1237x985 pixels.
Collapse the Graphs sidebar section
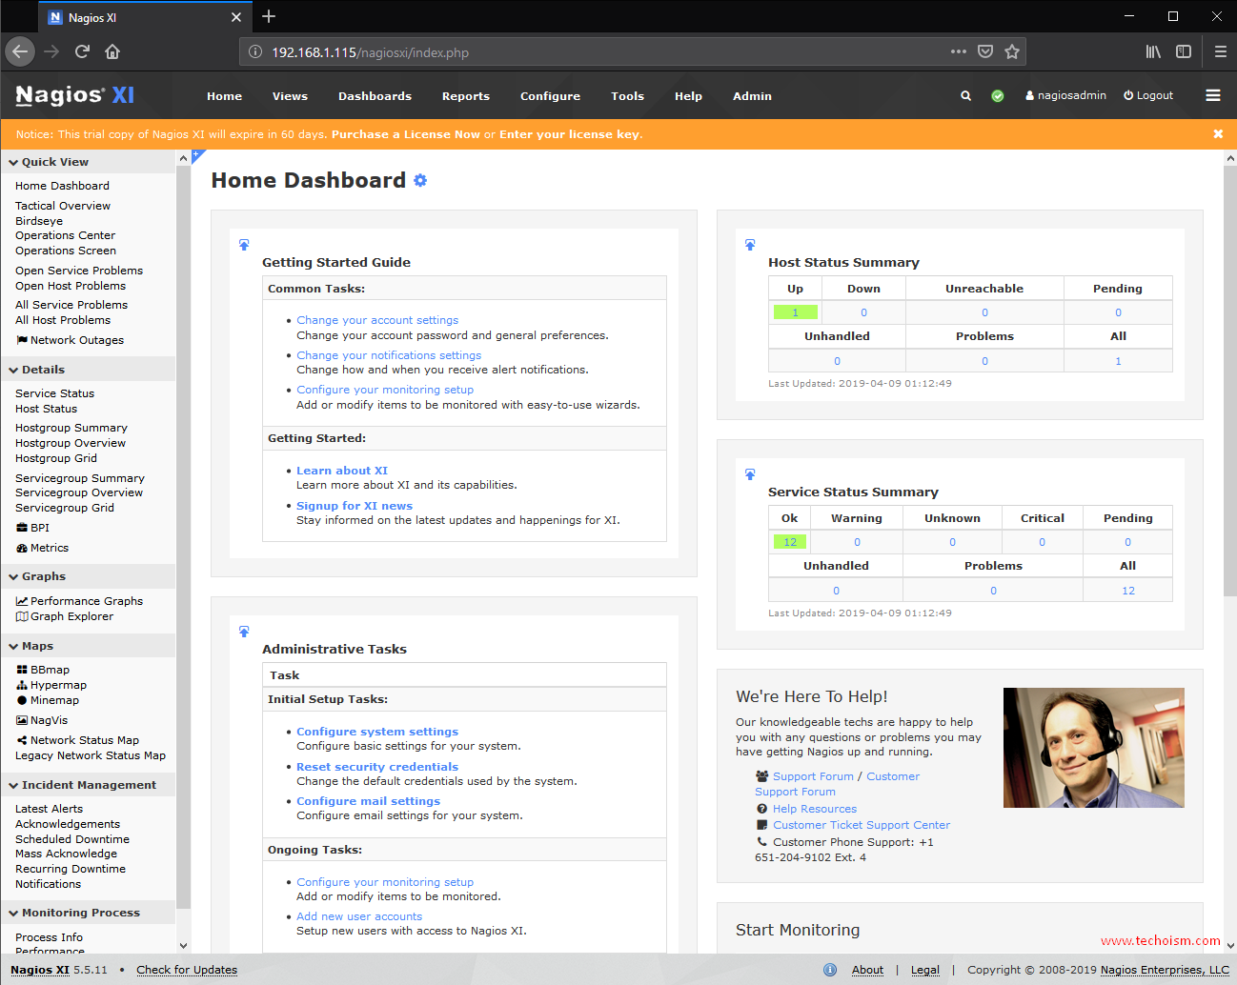click(x=88, y=576)
